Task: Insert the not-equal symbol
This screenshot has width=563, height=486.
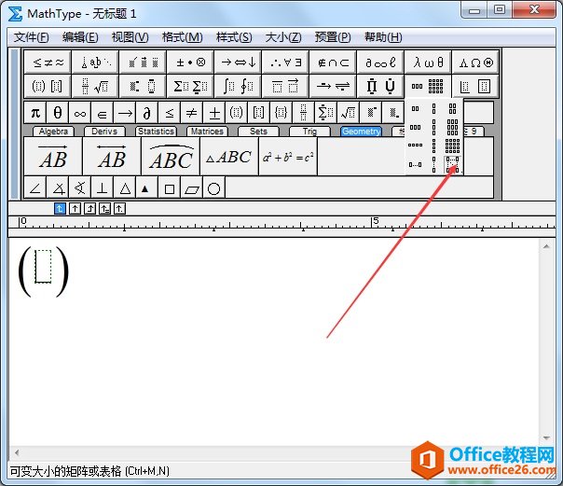Action: pyautogui.click(x=191, y=113)
